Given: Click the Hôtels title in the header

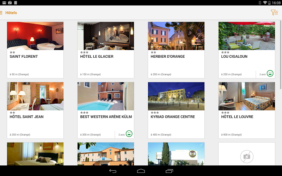Looking at the screenshot, I should pos(11,13).
